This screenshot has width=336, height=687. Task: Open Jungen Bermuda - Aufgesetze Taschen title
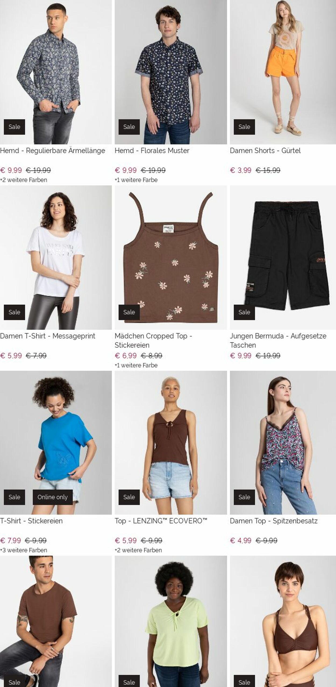point(278,341)
